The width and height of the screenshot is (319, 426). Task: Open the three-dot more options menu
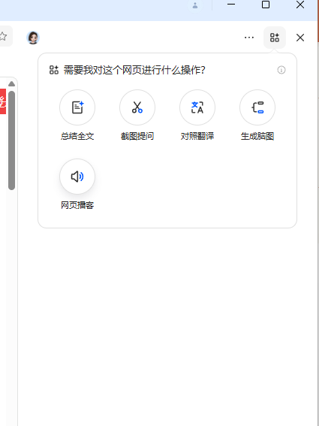pyautogui.click(x=249, y=38)
